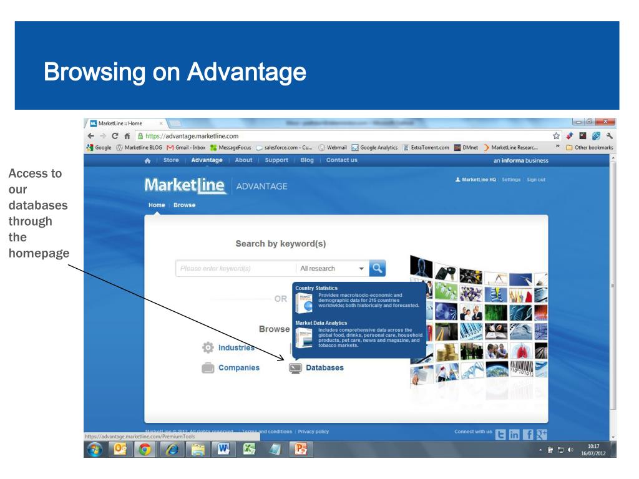Screen dimensions: 639x479
Task: Open the Other bookmarks folder
Action: coord(590,147)
